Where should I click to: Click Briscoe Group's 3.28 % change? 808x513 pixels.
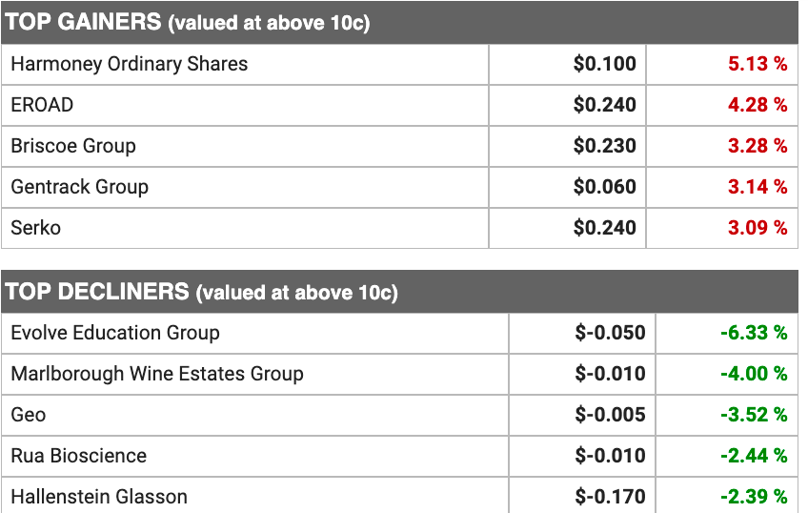pos(757,146)
